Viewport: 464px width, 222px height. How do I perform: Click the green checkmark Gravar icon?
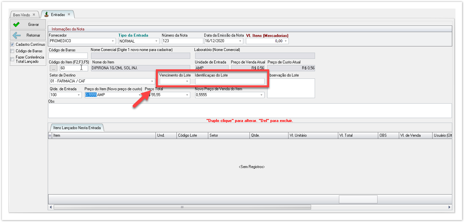(x=16, y=25)
